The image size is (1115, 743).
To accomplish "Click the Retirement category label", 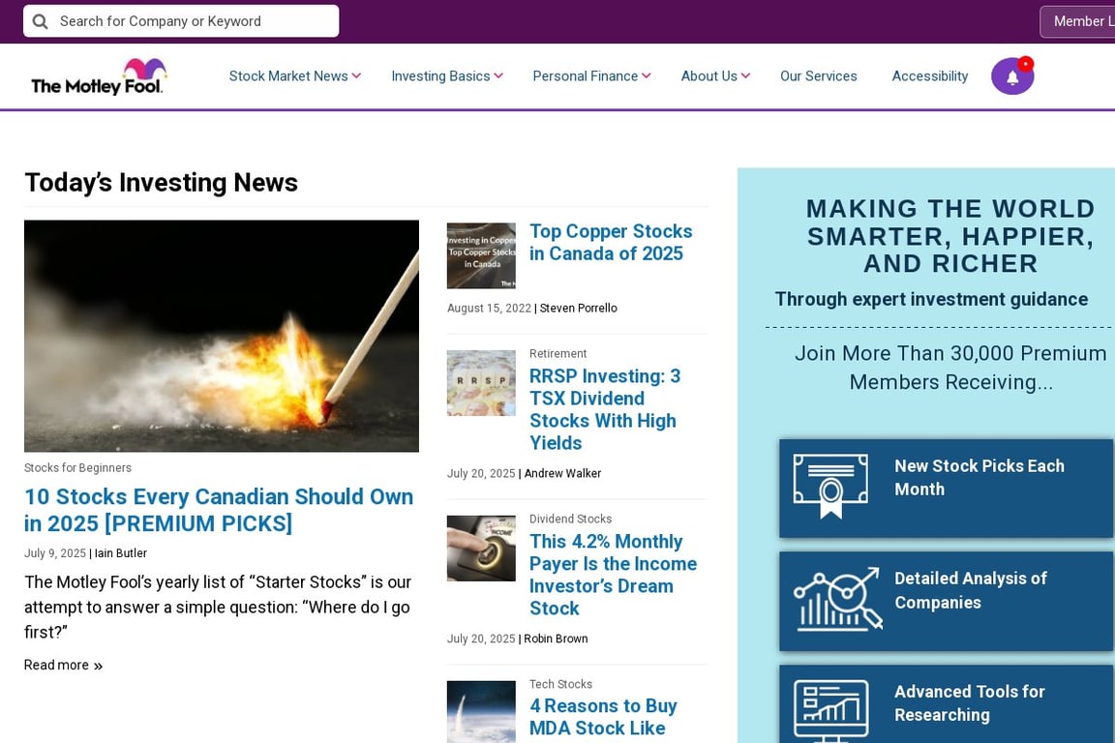I will [x=558, y=353].
